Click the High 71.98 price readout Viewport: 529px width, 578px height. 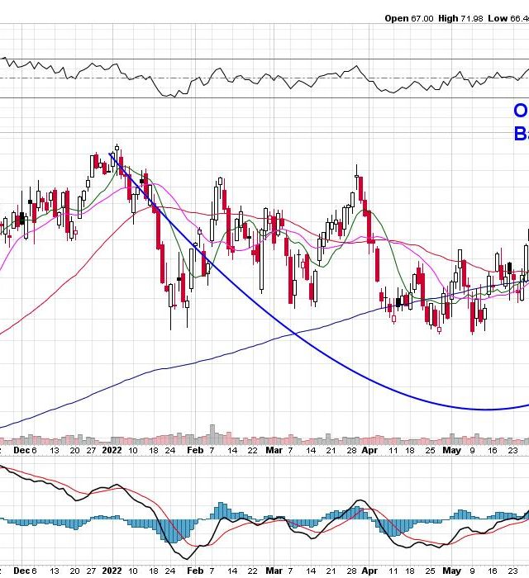click(x=460, y=18)
